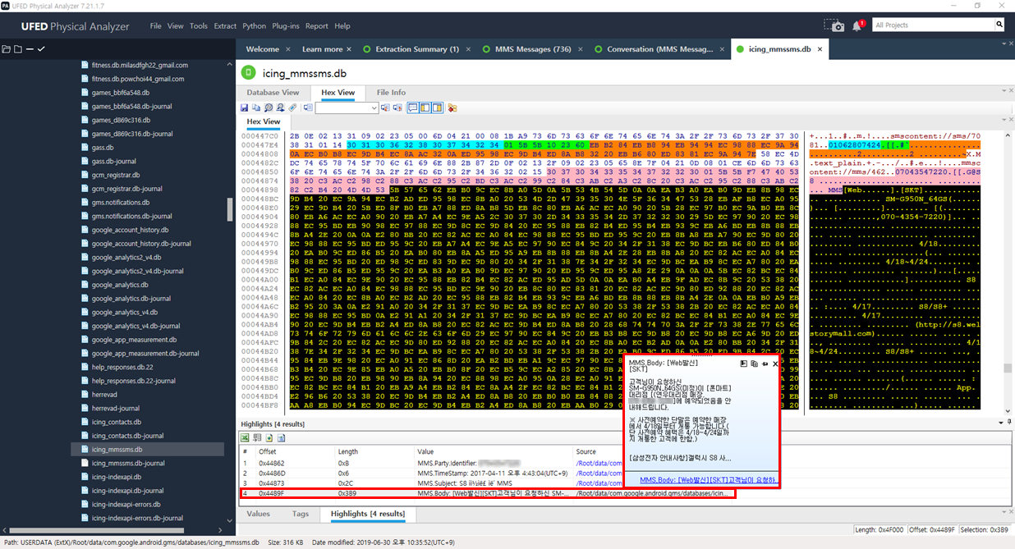The height and width of the screenshot is (549, 1015).
Task: Switch to File Info tab
Action: pos(391,93)
